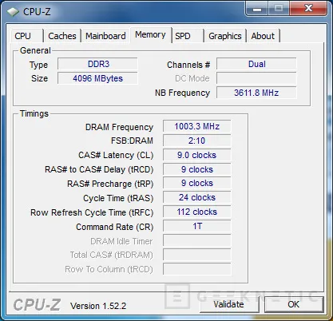The height and width of the screenshot is (321, 333).
Task: Open the CPU tab
Action: pos(27,36)
